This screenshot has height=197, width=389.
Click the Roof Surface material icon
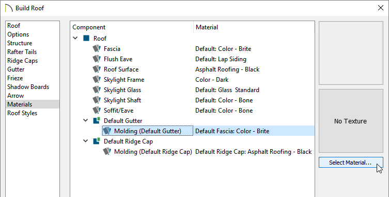(x=97, y=69)
